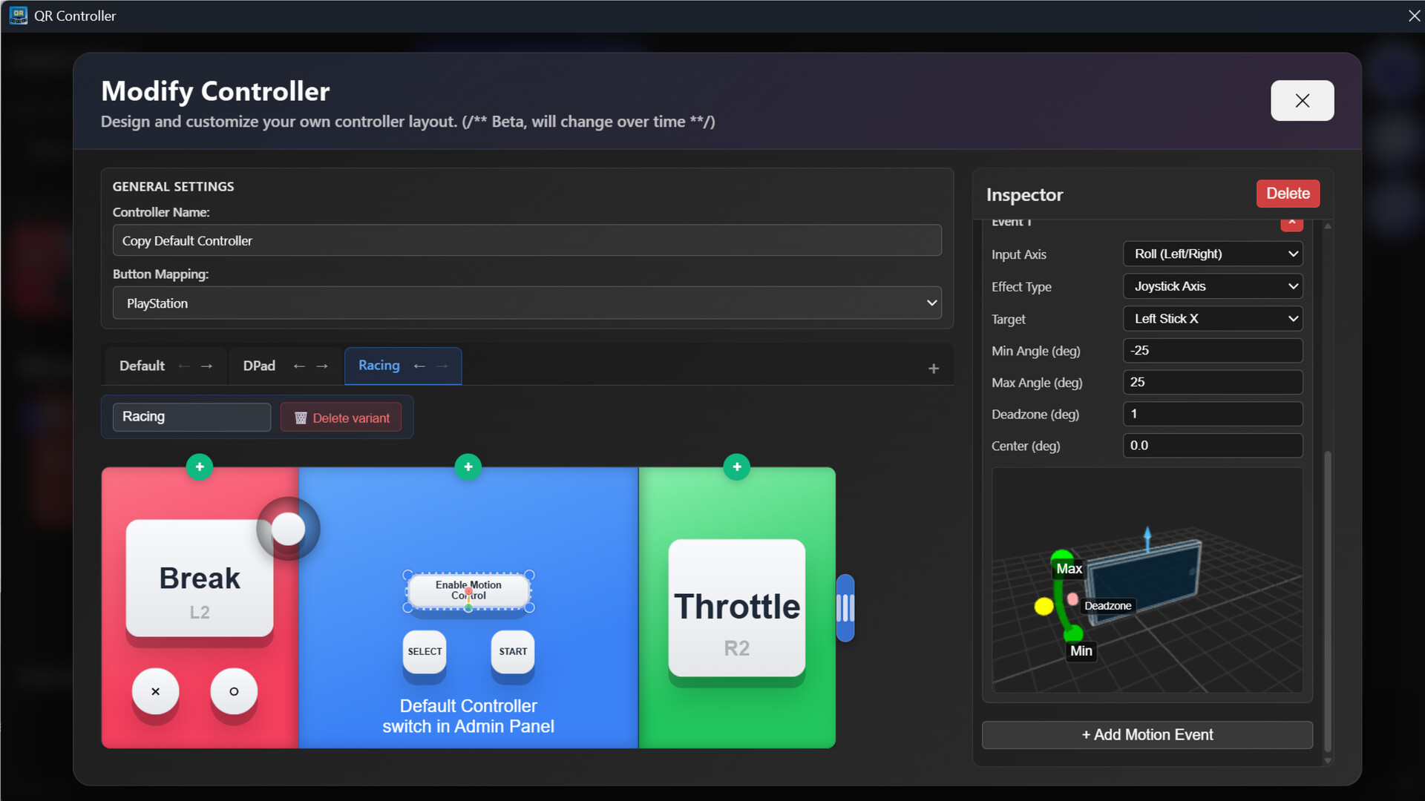Click the trash icon on Delete variant
This screenshot has height=801, width=1425.
[x=301, y=417]
